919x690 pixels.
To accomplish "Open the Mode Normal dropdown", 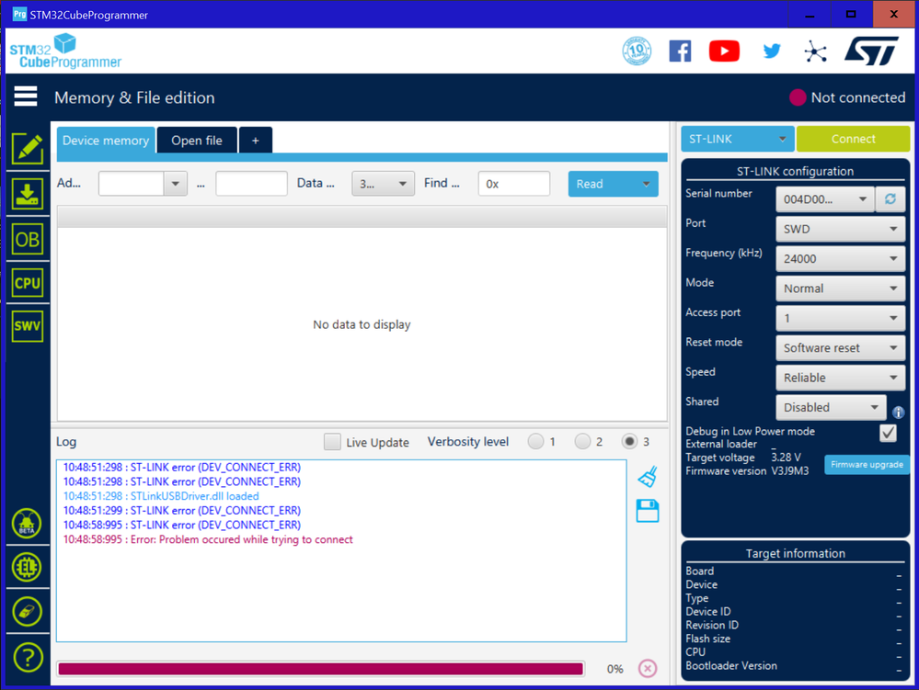I will point(841,288).
